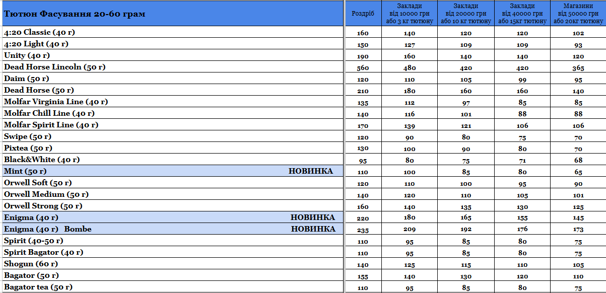
Task: Click value 209 in the Enigma Bombe row
Action: [x=410, y=230]
